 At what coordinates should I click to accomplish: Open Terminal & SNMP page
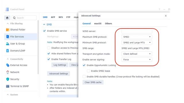tap(21, 86)
